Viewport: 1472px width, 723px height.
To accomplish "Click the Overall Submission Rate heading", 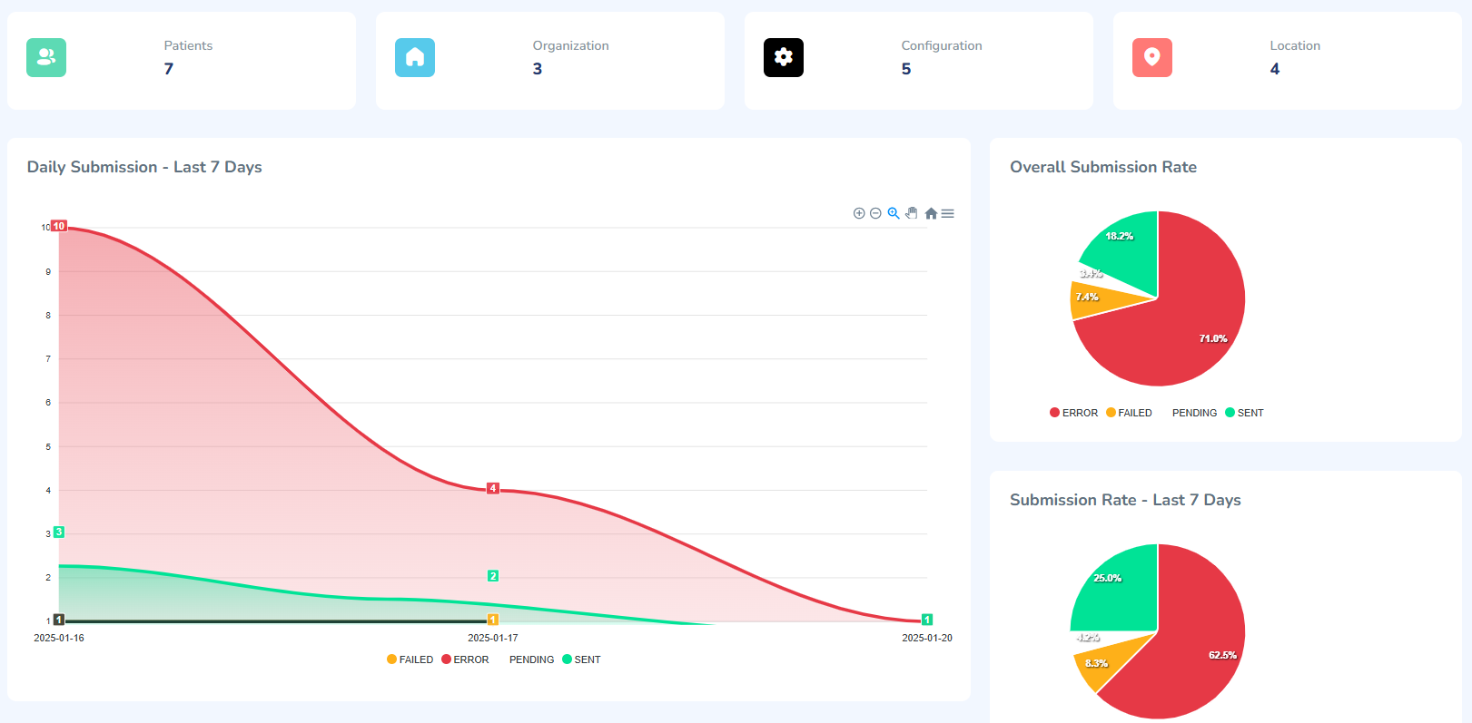I will 1103,167.
